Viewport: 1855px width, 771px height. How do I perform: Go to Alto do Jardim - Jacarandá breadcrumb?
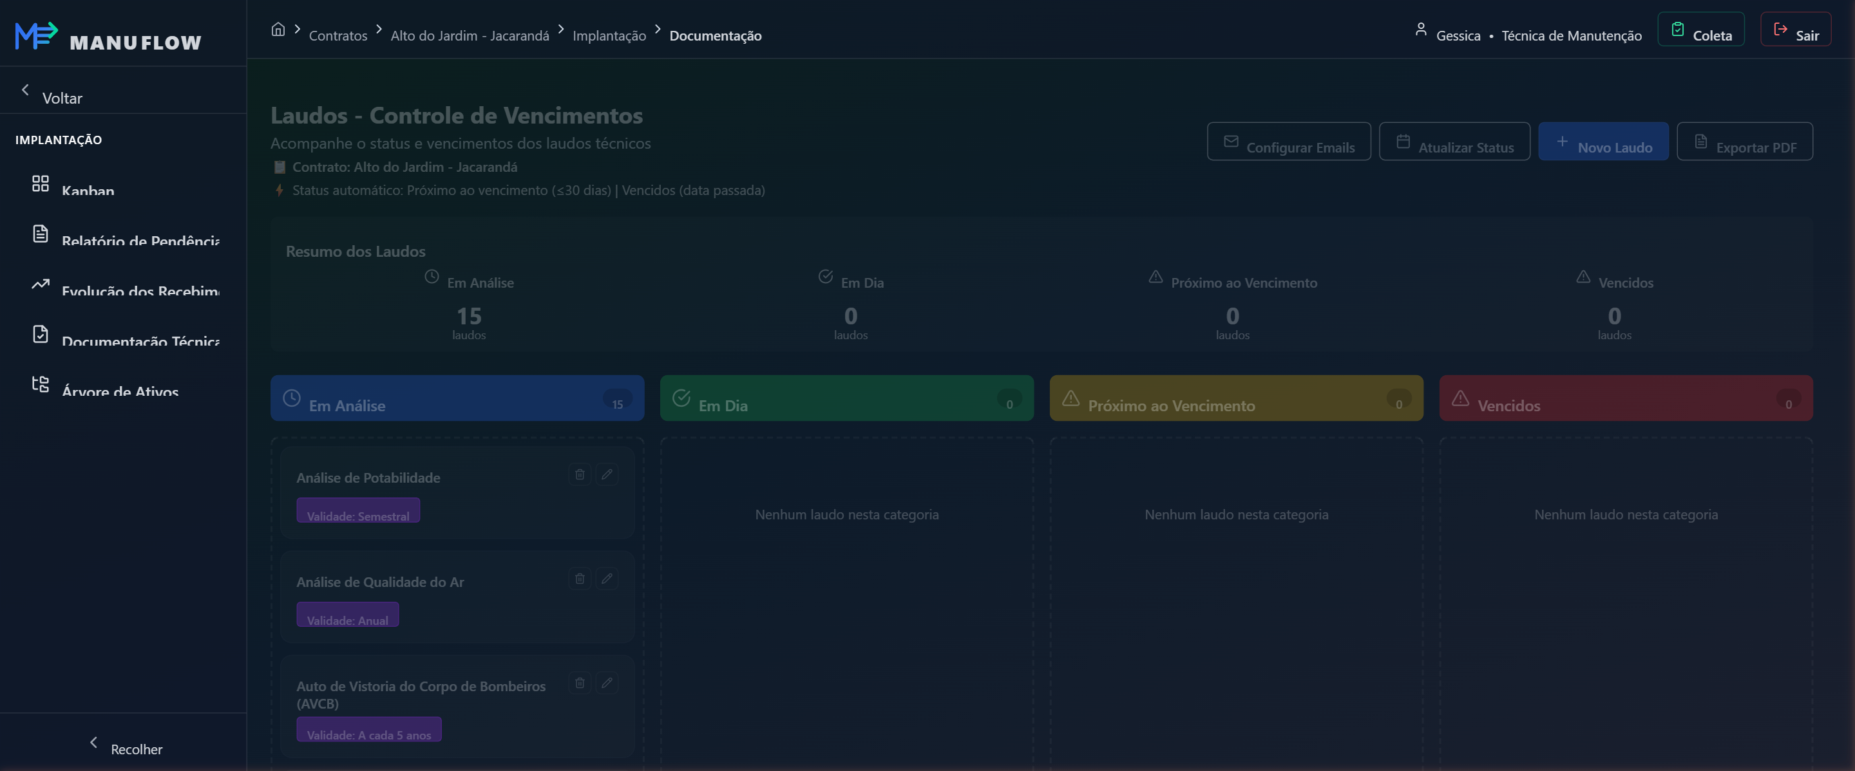pos(470,35)
